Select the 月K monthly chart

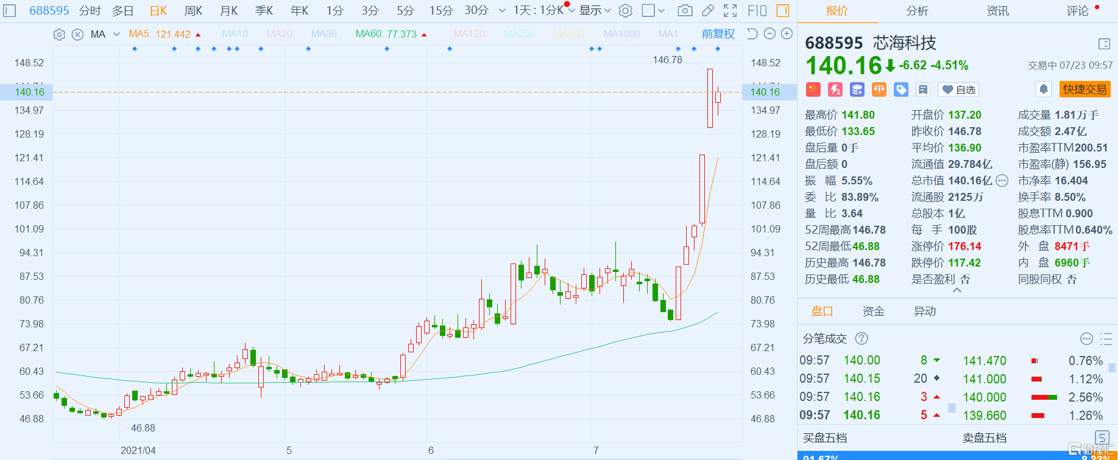click(x=229, y=10)
